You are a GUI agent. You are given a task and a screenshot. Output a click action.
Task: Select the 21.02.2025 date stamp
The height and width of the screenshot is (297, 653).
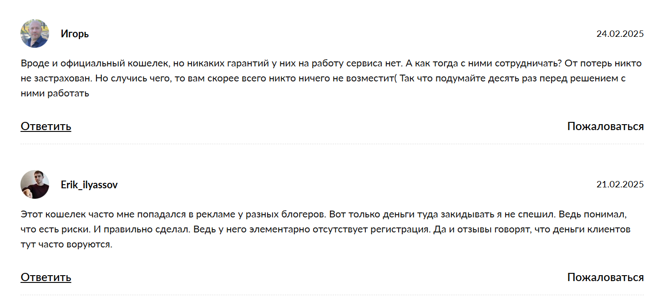coord(620,184)
